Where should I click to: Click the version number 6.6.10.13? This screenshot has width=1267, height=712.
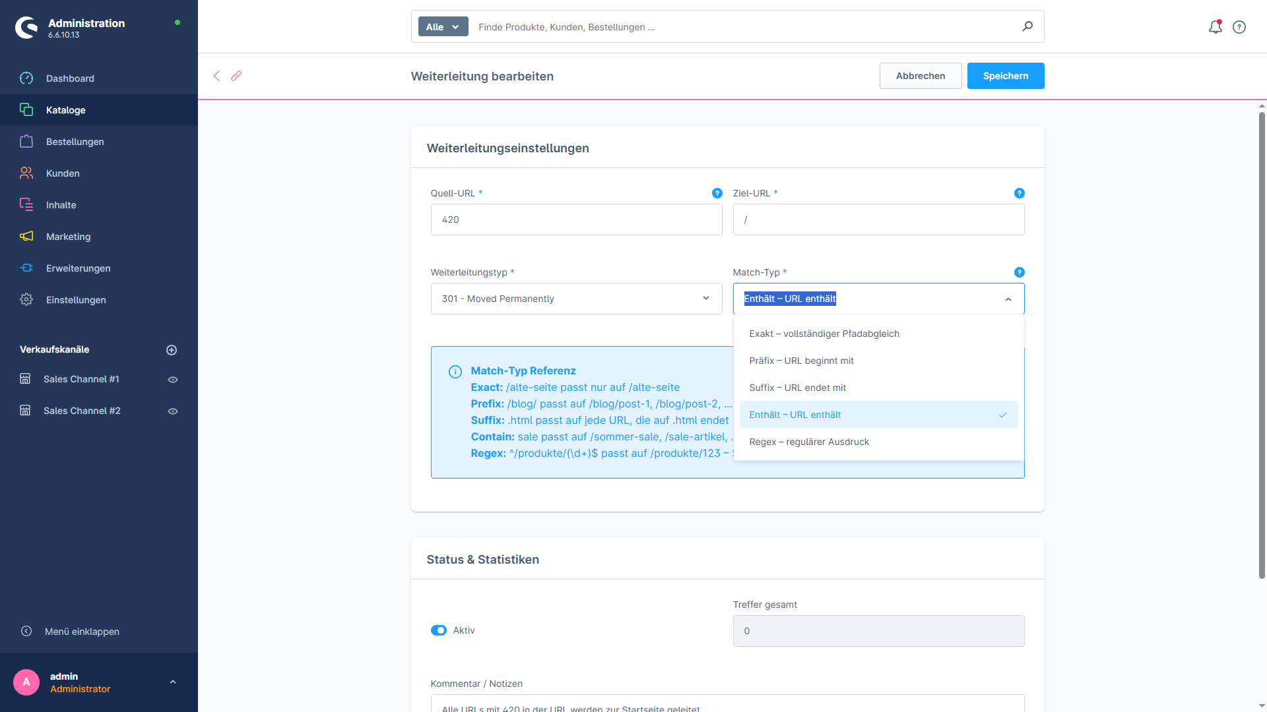(x=63, y=35)
